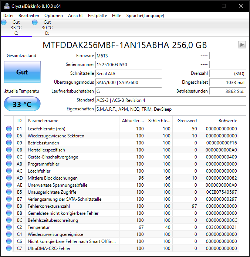Open the Optionen menu
Viewport: 250px width, 257px height.
[54, 16]
